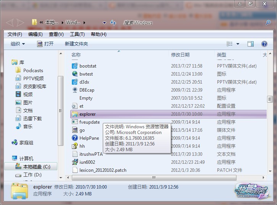Open the 组织 dropdown menu
This screenshot has width=277, height=205.
click(18, 44)
